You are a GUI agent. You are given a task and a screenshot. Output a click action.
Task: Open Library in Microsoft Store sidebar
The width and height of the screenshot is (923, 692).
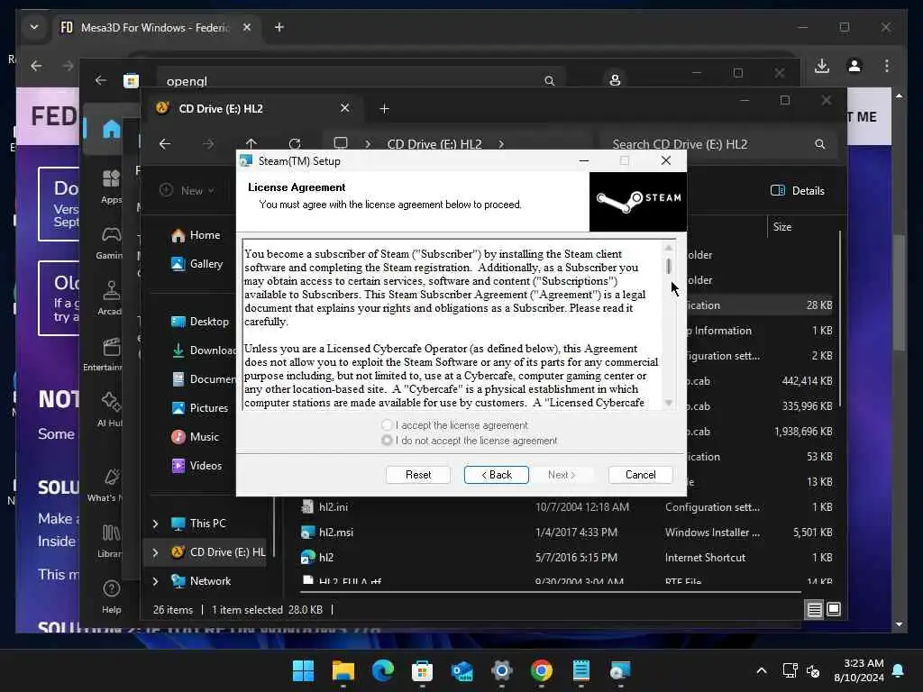pyautogui.click(x=110, y=541)
